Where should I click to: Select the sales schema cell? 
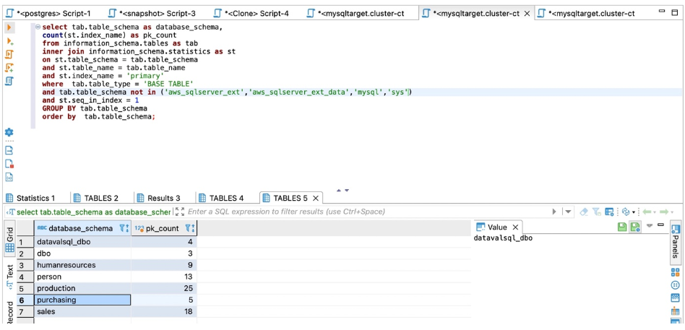tap(82, 312)
